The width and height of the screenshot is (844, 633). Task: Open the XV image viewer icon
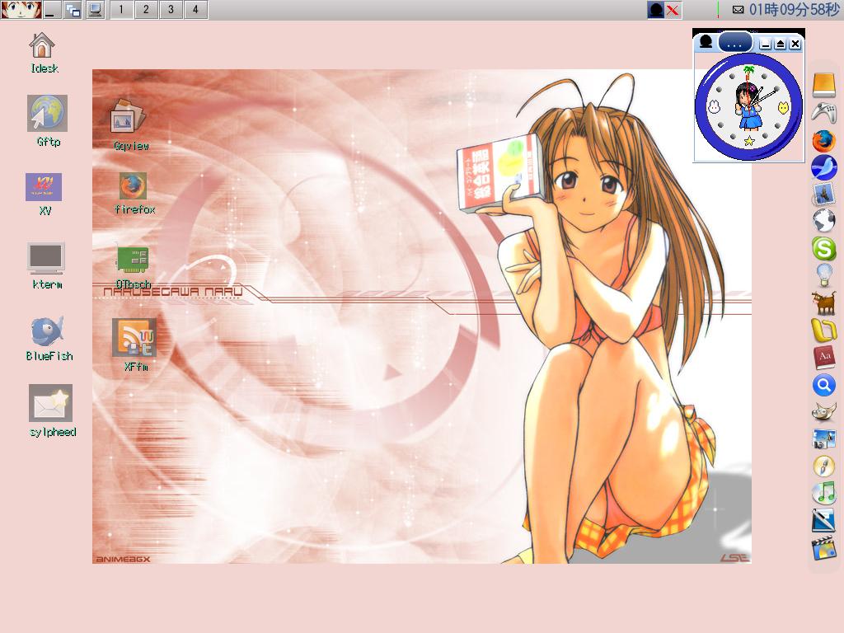pos(44,187)
